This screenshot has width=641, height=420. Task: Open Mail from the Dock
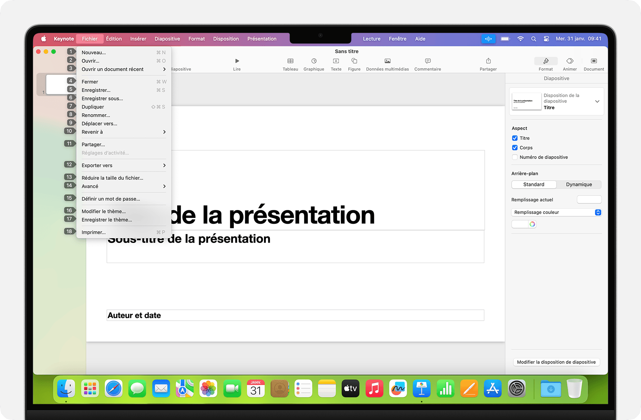click(161, 389)
